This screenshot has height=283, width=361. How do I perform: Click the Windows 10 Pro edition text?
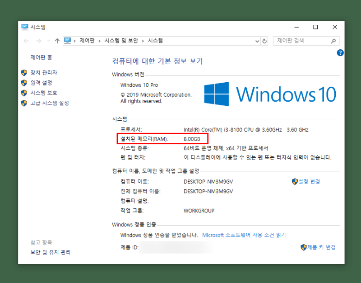click(139, 85)
